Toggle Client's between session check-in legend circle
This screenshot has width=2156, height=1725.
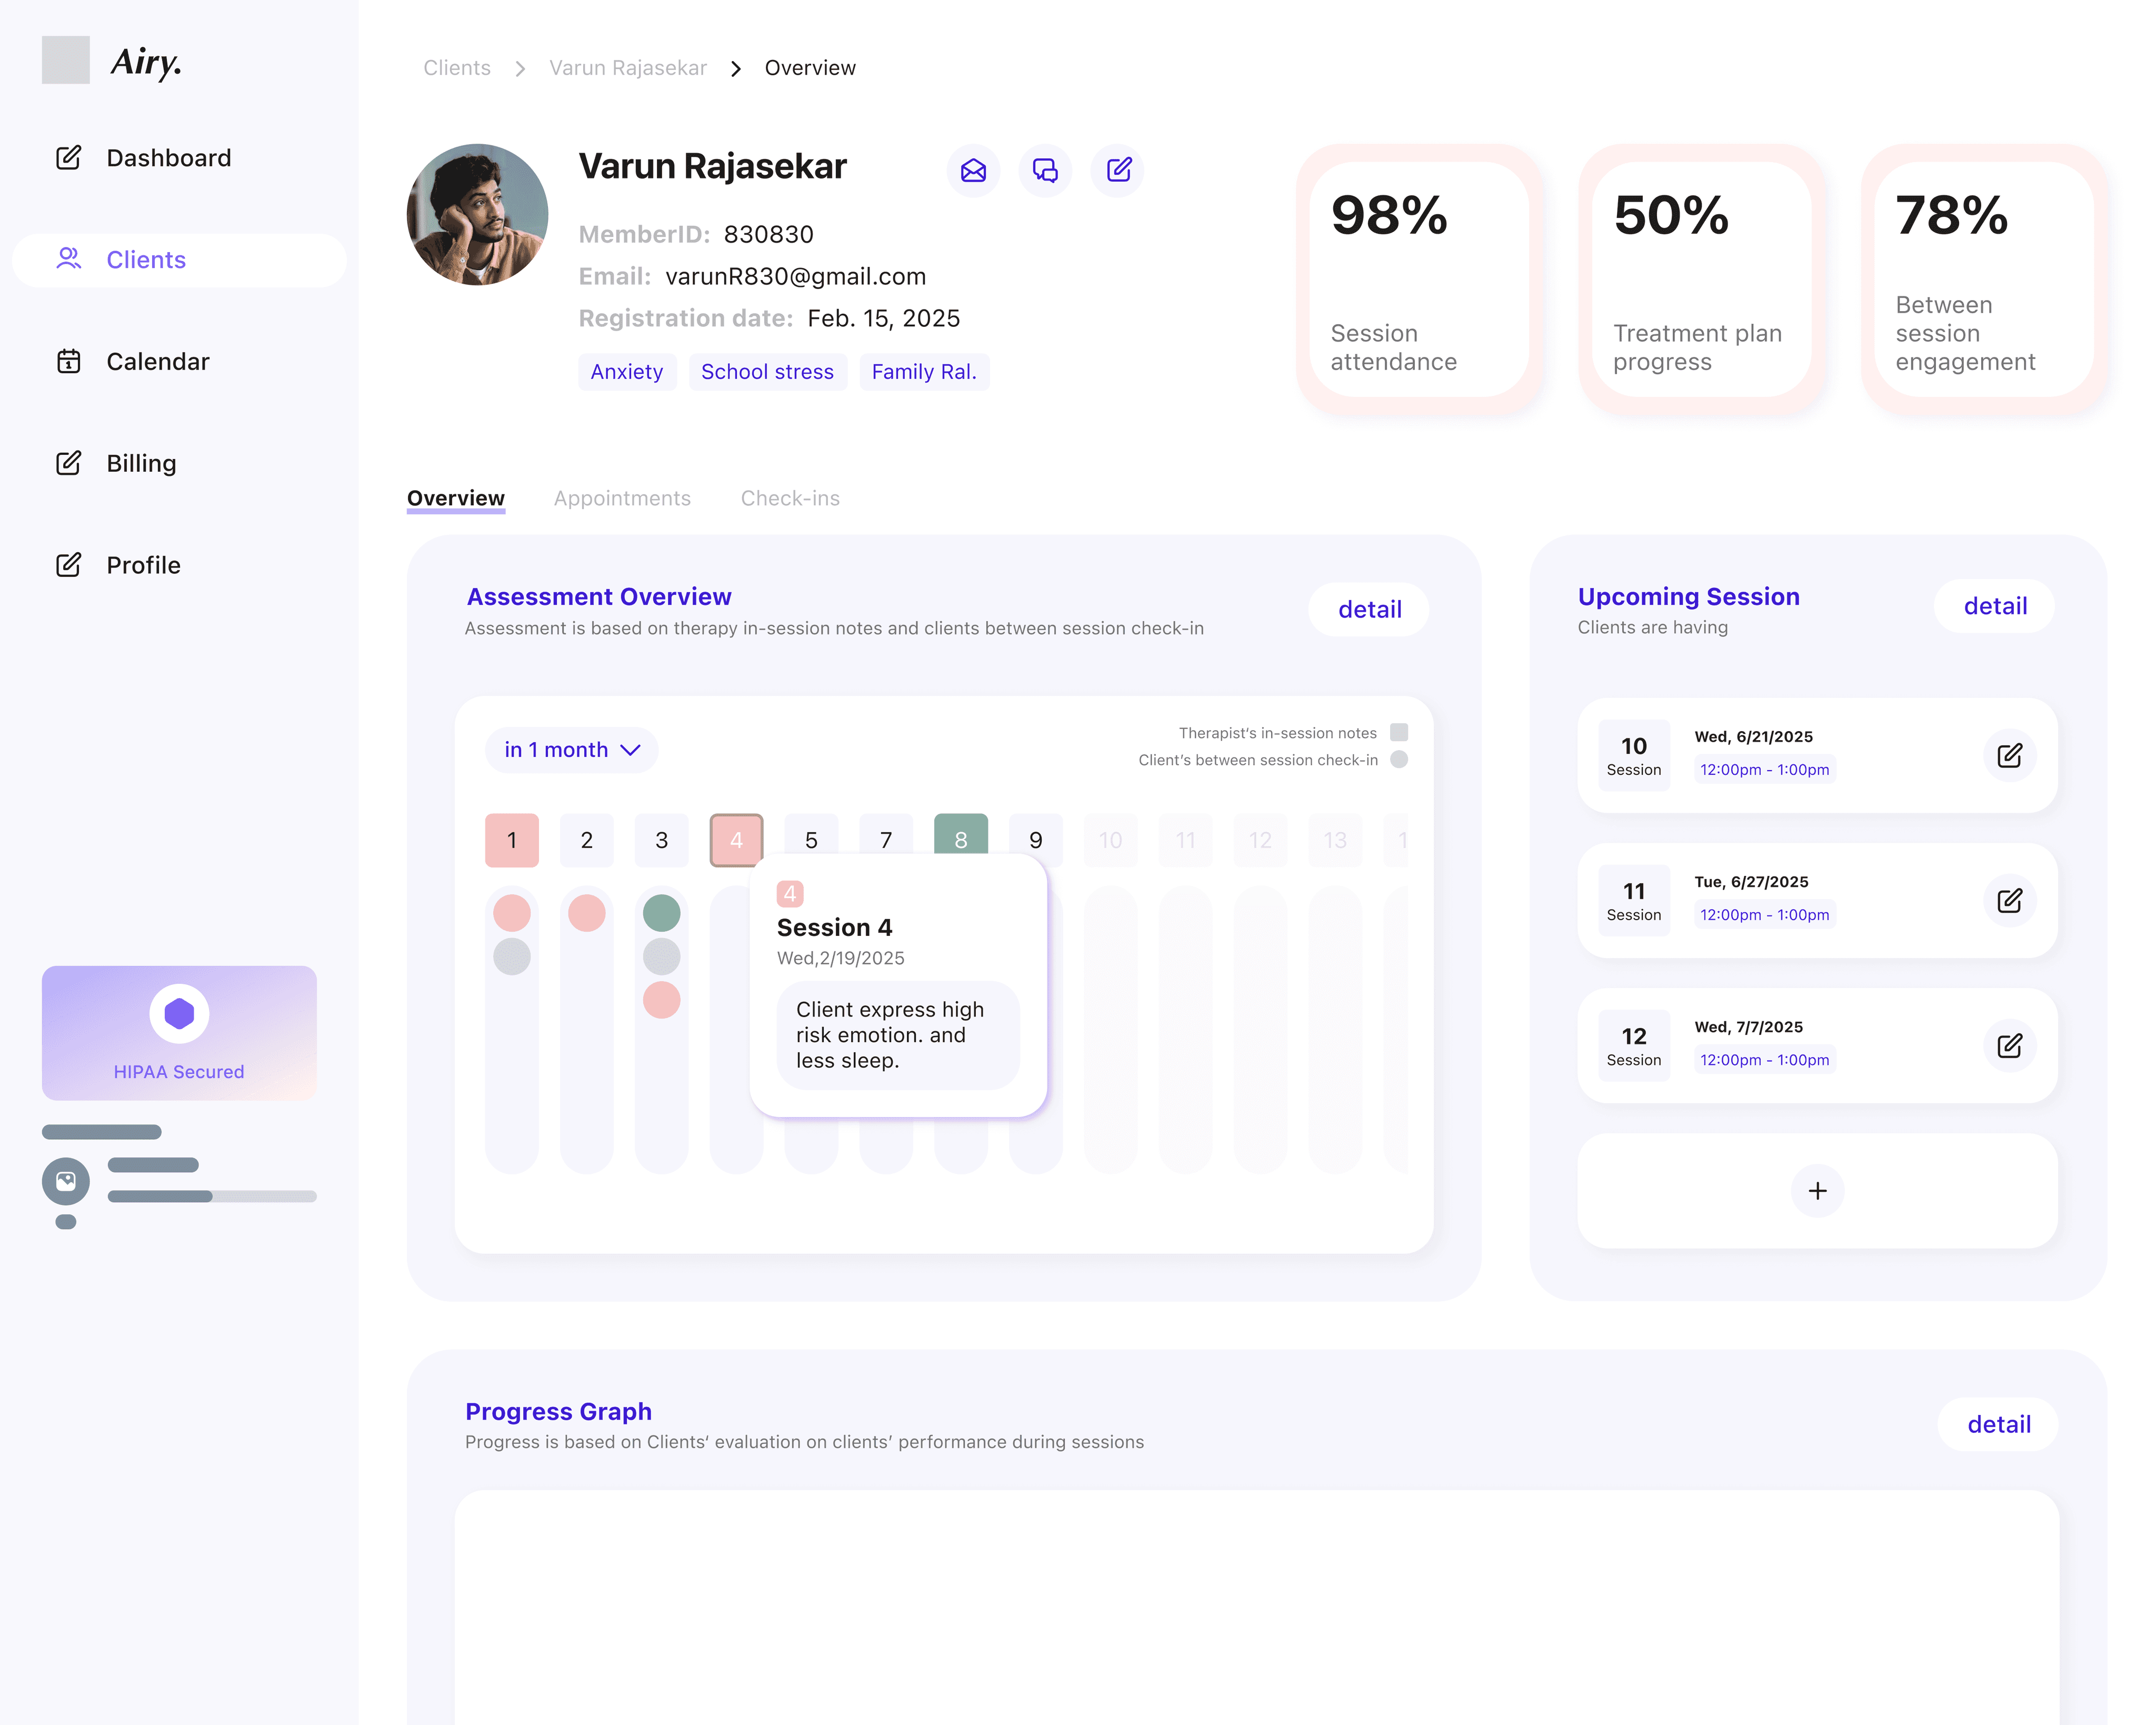coord(1399,759)
